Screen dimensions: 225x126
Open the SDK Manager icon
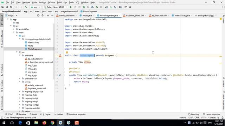pos(115,7)
